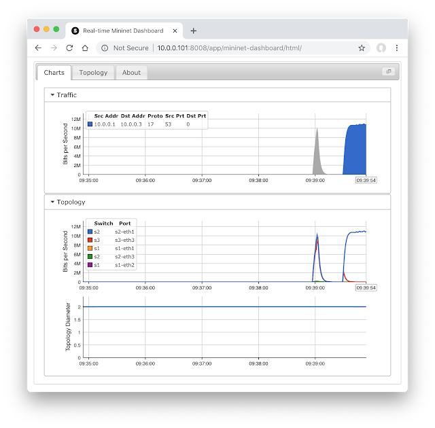Go to browser home page icon
Viewport: 435px width, 428px height.
click(85, 48)
